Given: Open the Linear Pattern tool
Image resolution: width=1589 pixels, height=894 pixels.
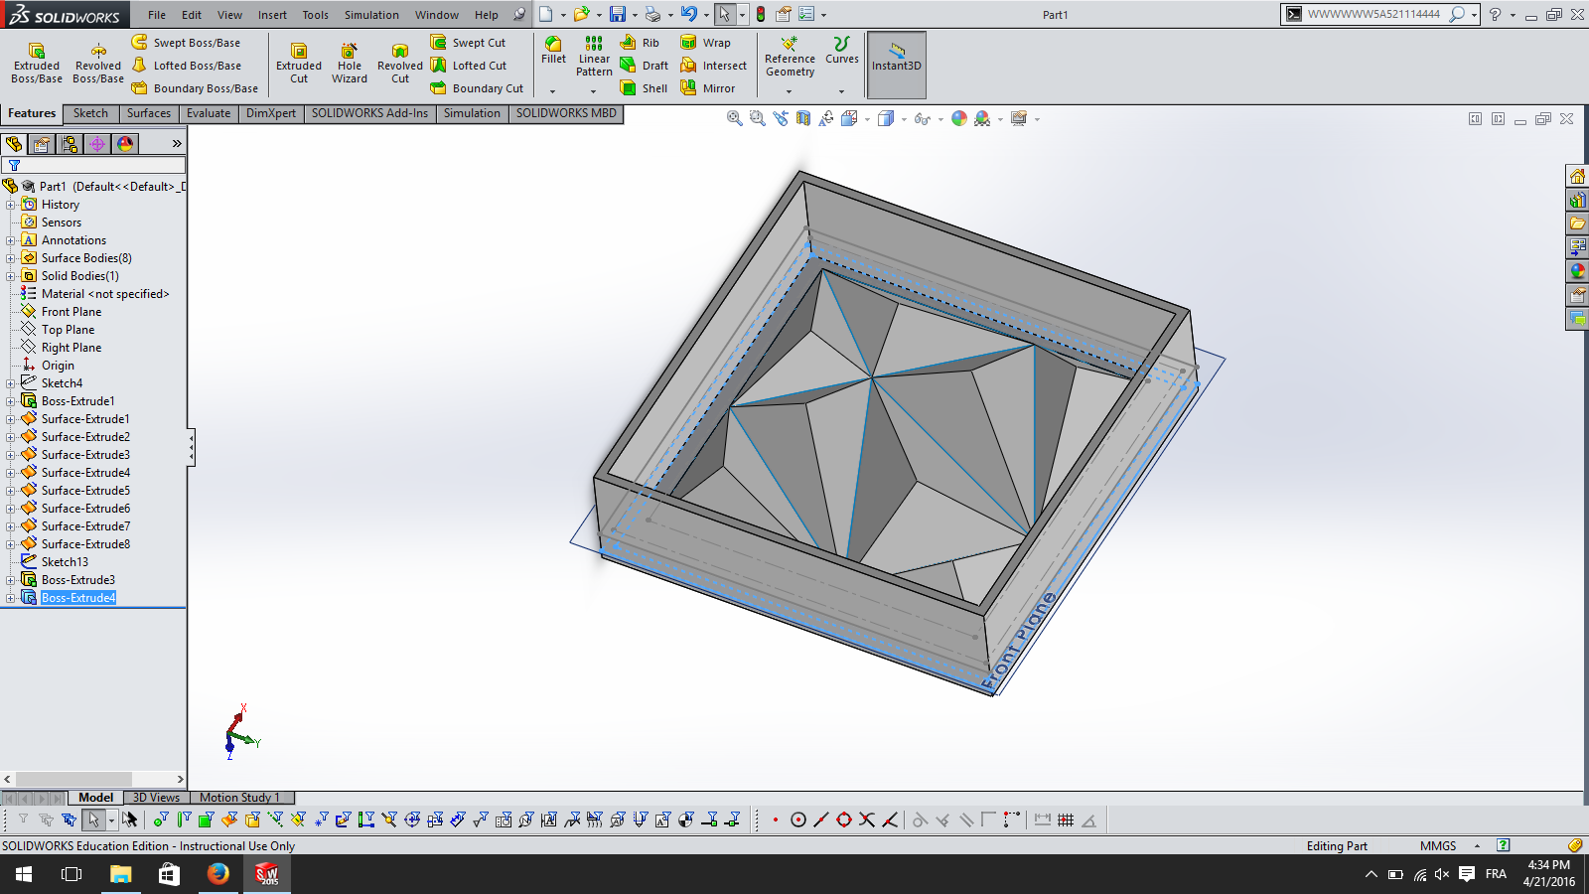Looking at the screenshot, I should 594,57.
